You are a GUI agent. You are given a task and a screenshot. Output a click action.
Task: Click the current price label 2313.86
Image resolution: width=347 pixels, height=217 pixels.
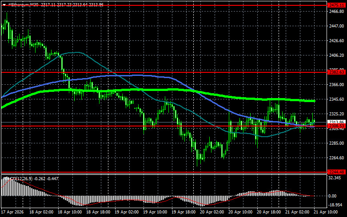(336, 122)
